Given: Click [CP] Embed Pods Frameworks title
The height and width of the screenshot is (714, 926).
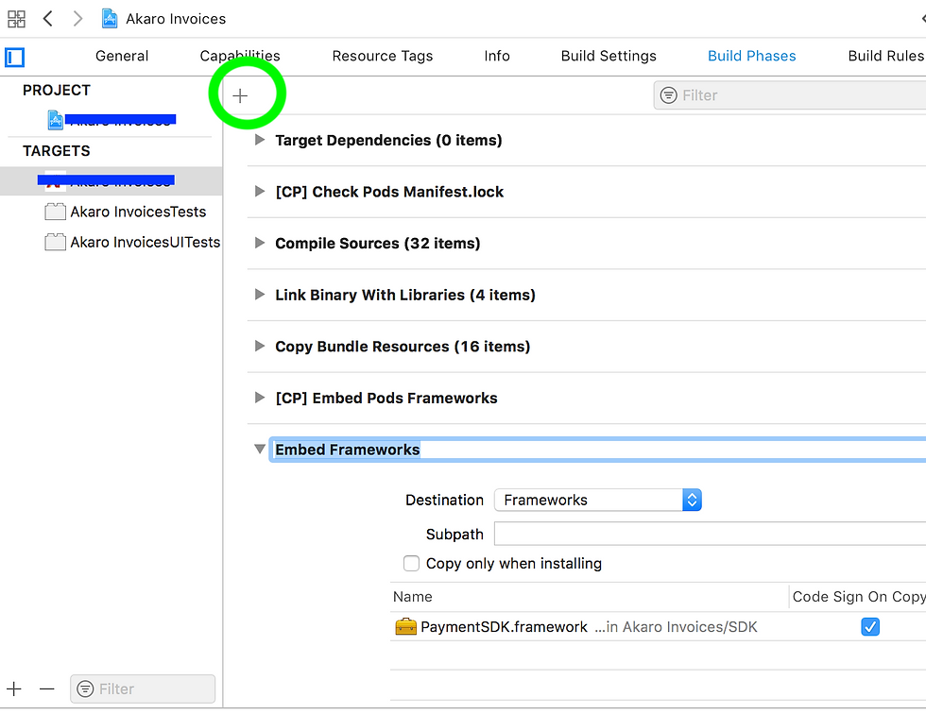Looking at the screenshot, I should pos(386,399).
